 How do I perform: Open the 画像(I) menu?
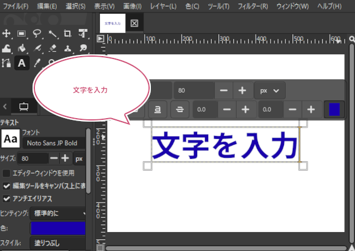[133, 6]
